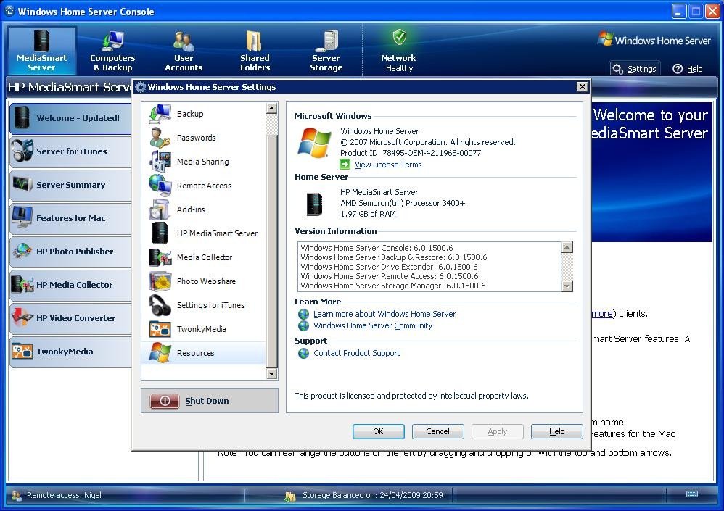The image size is (724, 511).
Task: Go to the Server Storage tab
Action: pyautogui.click(x=326, y=51)
